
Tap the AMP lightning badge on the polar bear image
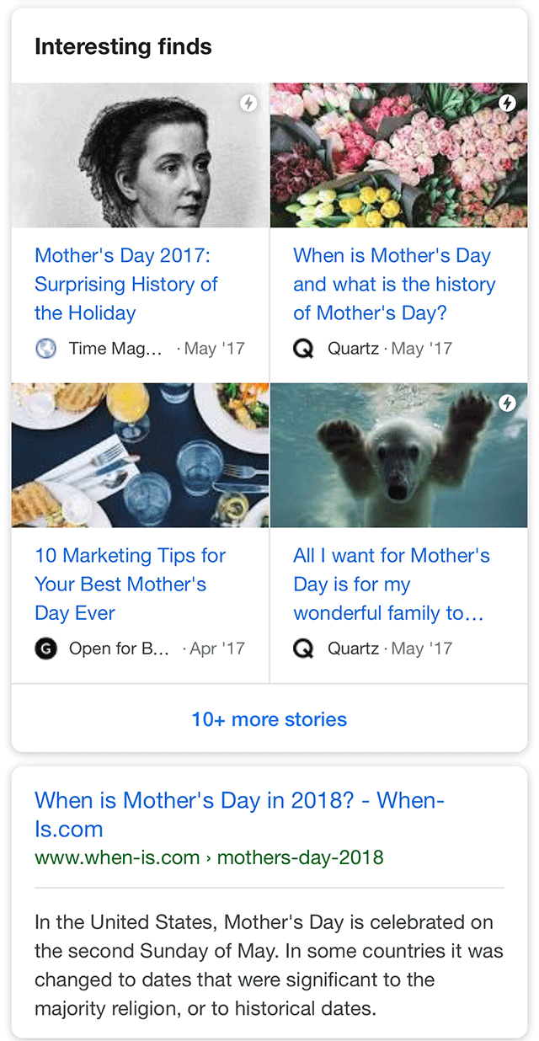click(x=507, y=403)
